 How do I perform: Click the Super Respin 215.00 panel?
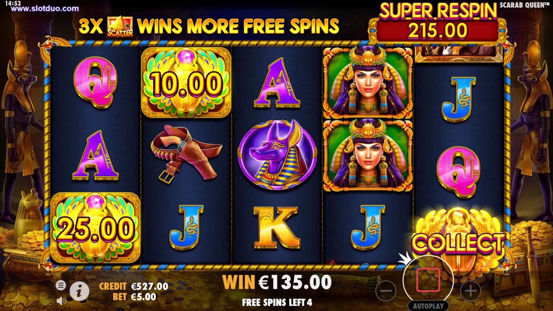click(x=438, y=24)
